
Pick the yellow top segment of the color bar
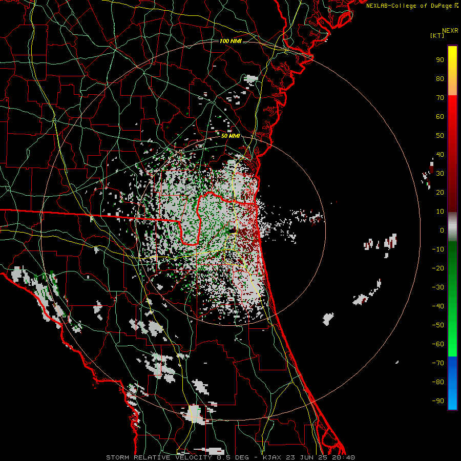452,71
